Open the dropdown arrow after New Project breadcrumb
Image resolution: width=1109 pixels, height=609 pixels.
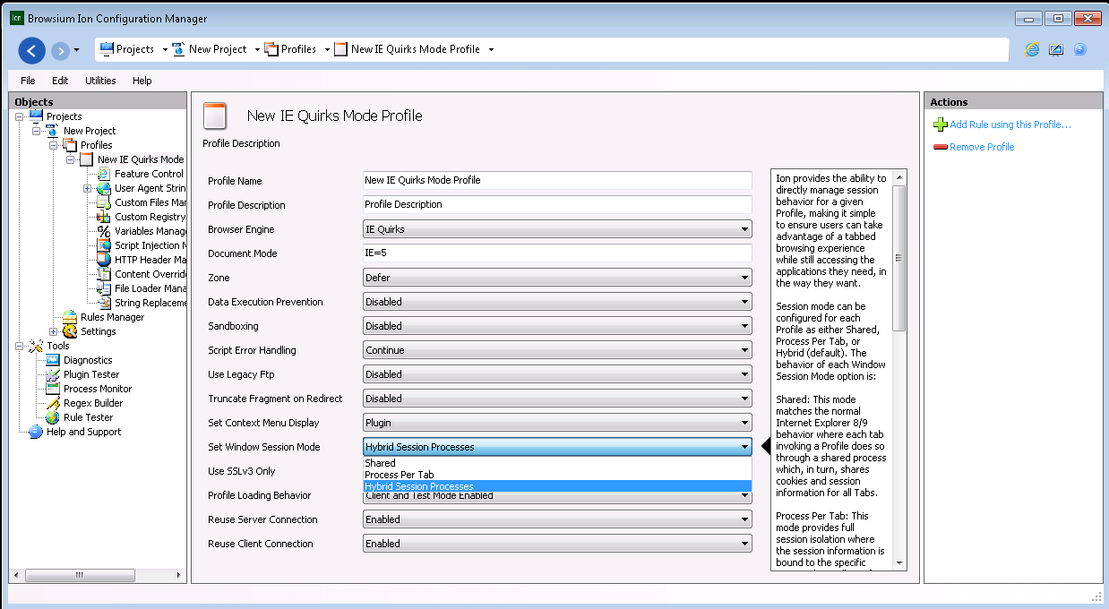pyautogui.click(x=257, y=50)
